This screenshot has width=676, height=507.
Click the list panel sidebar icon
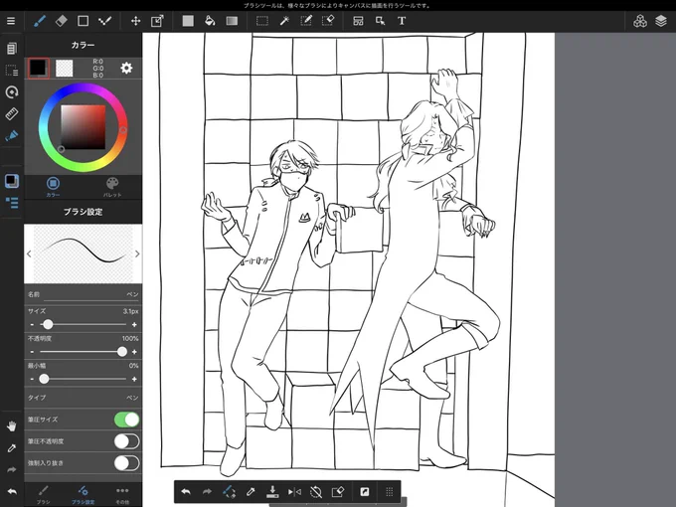coord(12,203)
